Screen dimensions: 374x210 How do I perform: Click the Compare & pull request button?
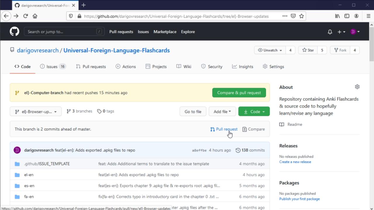(239, 93)
